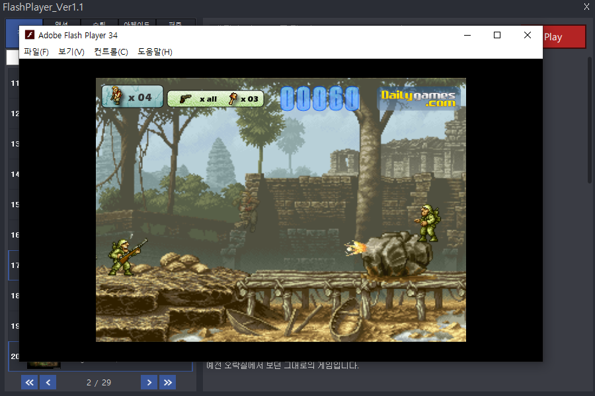Jump to last page with double-right arrow

pyautogui.click(x=168, y=382)
